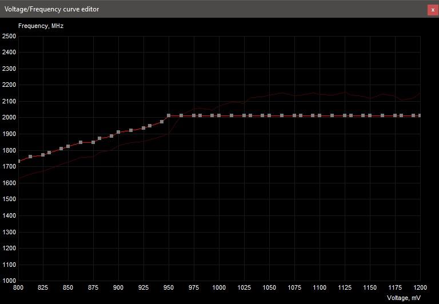439x304 pixels.
Task: Click the curve point on the 1125 mV gridline
Action: (345, 115)
